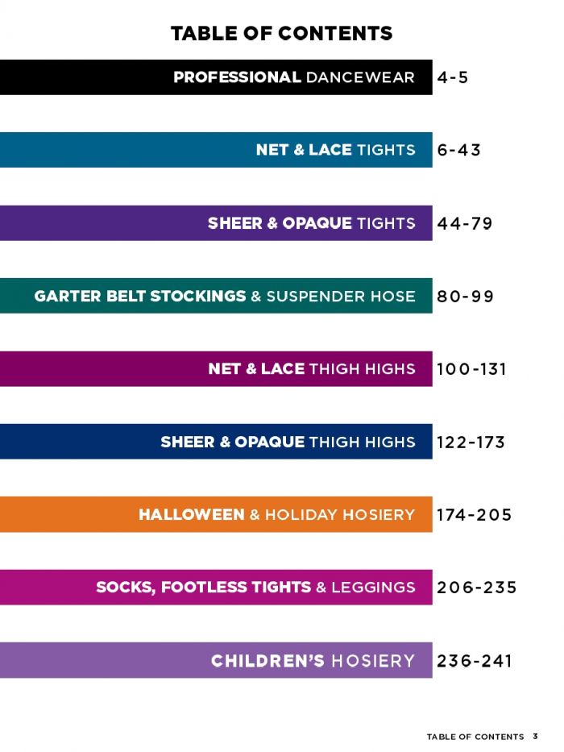Select page range 6-43
This screenshot has height=752, width=564.
pos(458,150)
